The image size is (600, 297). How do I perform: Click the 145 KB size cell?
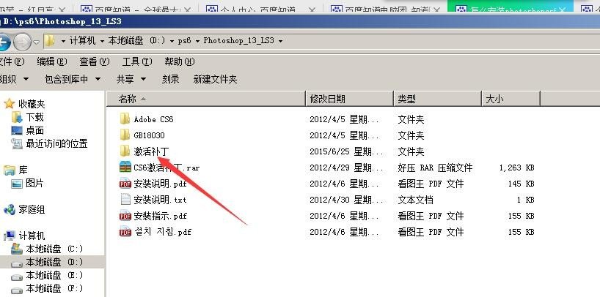tap(521, 184)
